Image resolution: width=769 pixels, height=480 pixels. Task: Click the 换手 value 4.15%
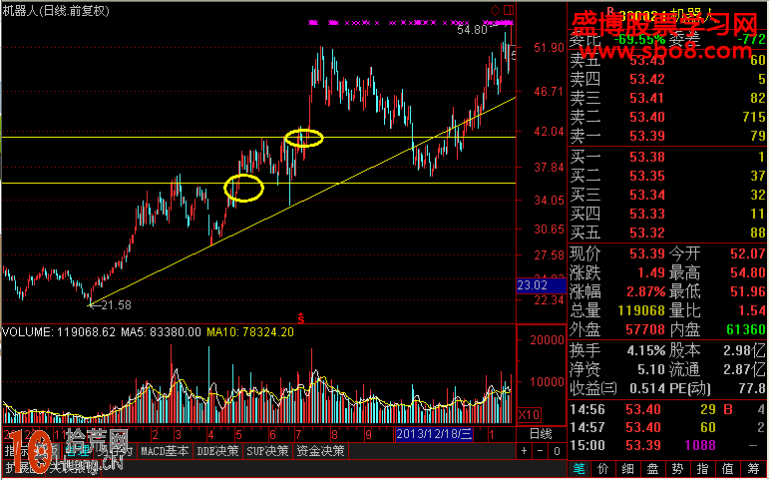(646, 351)
